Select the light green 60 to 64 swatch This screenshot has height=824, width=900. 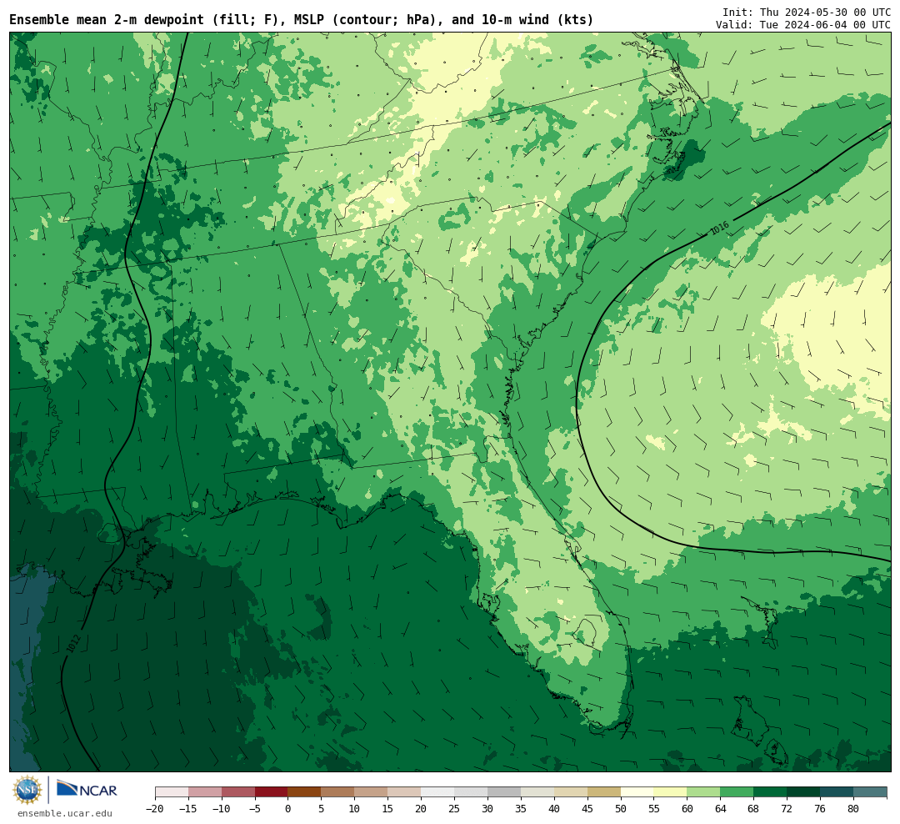(x=703, y=792)
